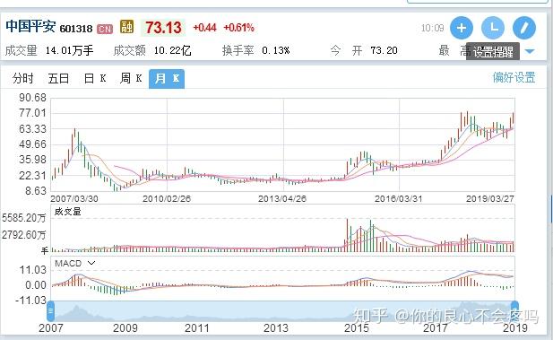Click the blue clock reminder icon

pyautogui.click(x=493, y=28)
